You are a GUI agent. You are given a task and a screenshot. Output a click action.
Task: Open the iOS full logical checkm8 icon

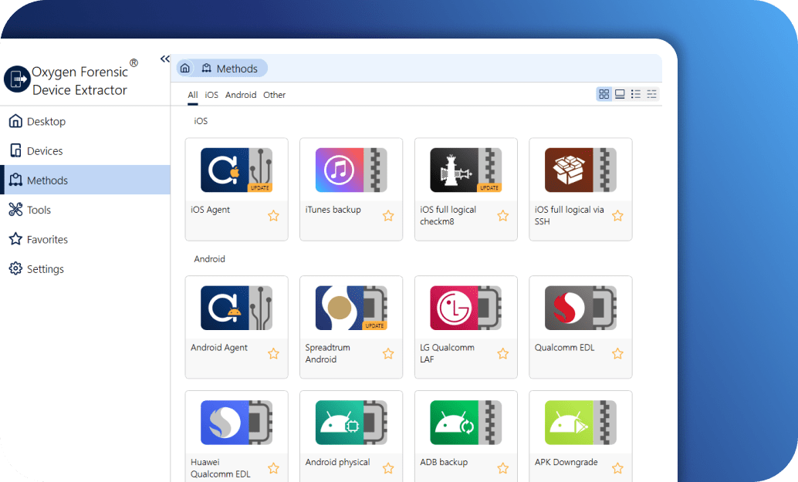(x=465, y=170)
